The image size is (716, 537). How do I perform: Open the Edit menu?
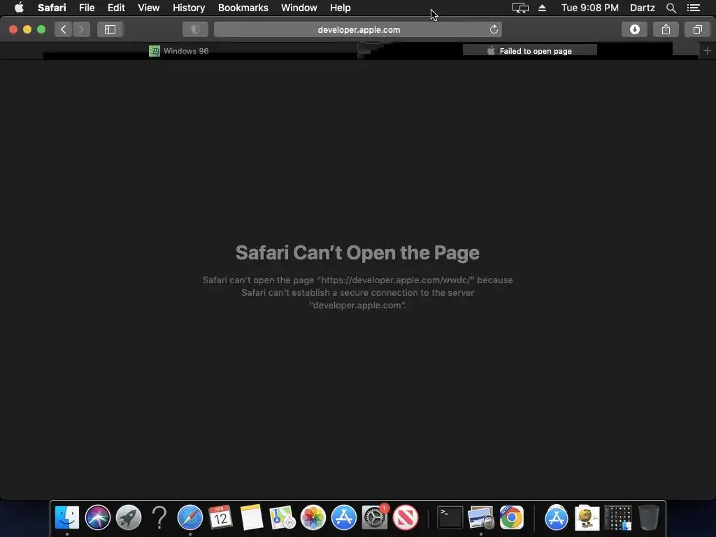point(116,8)
